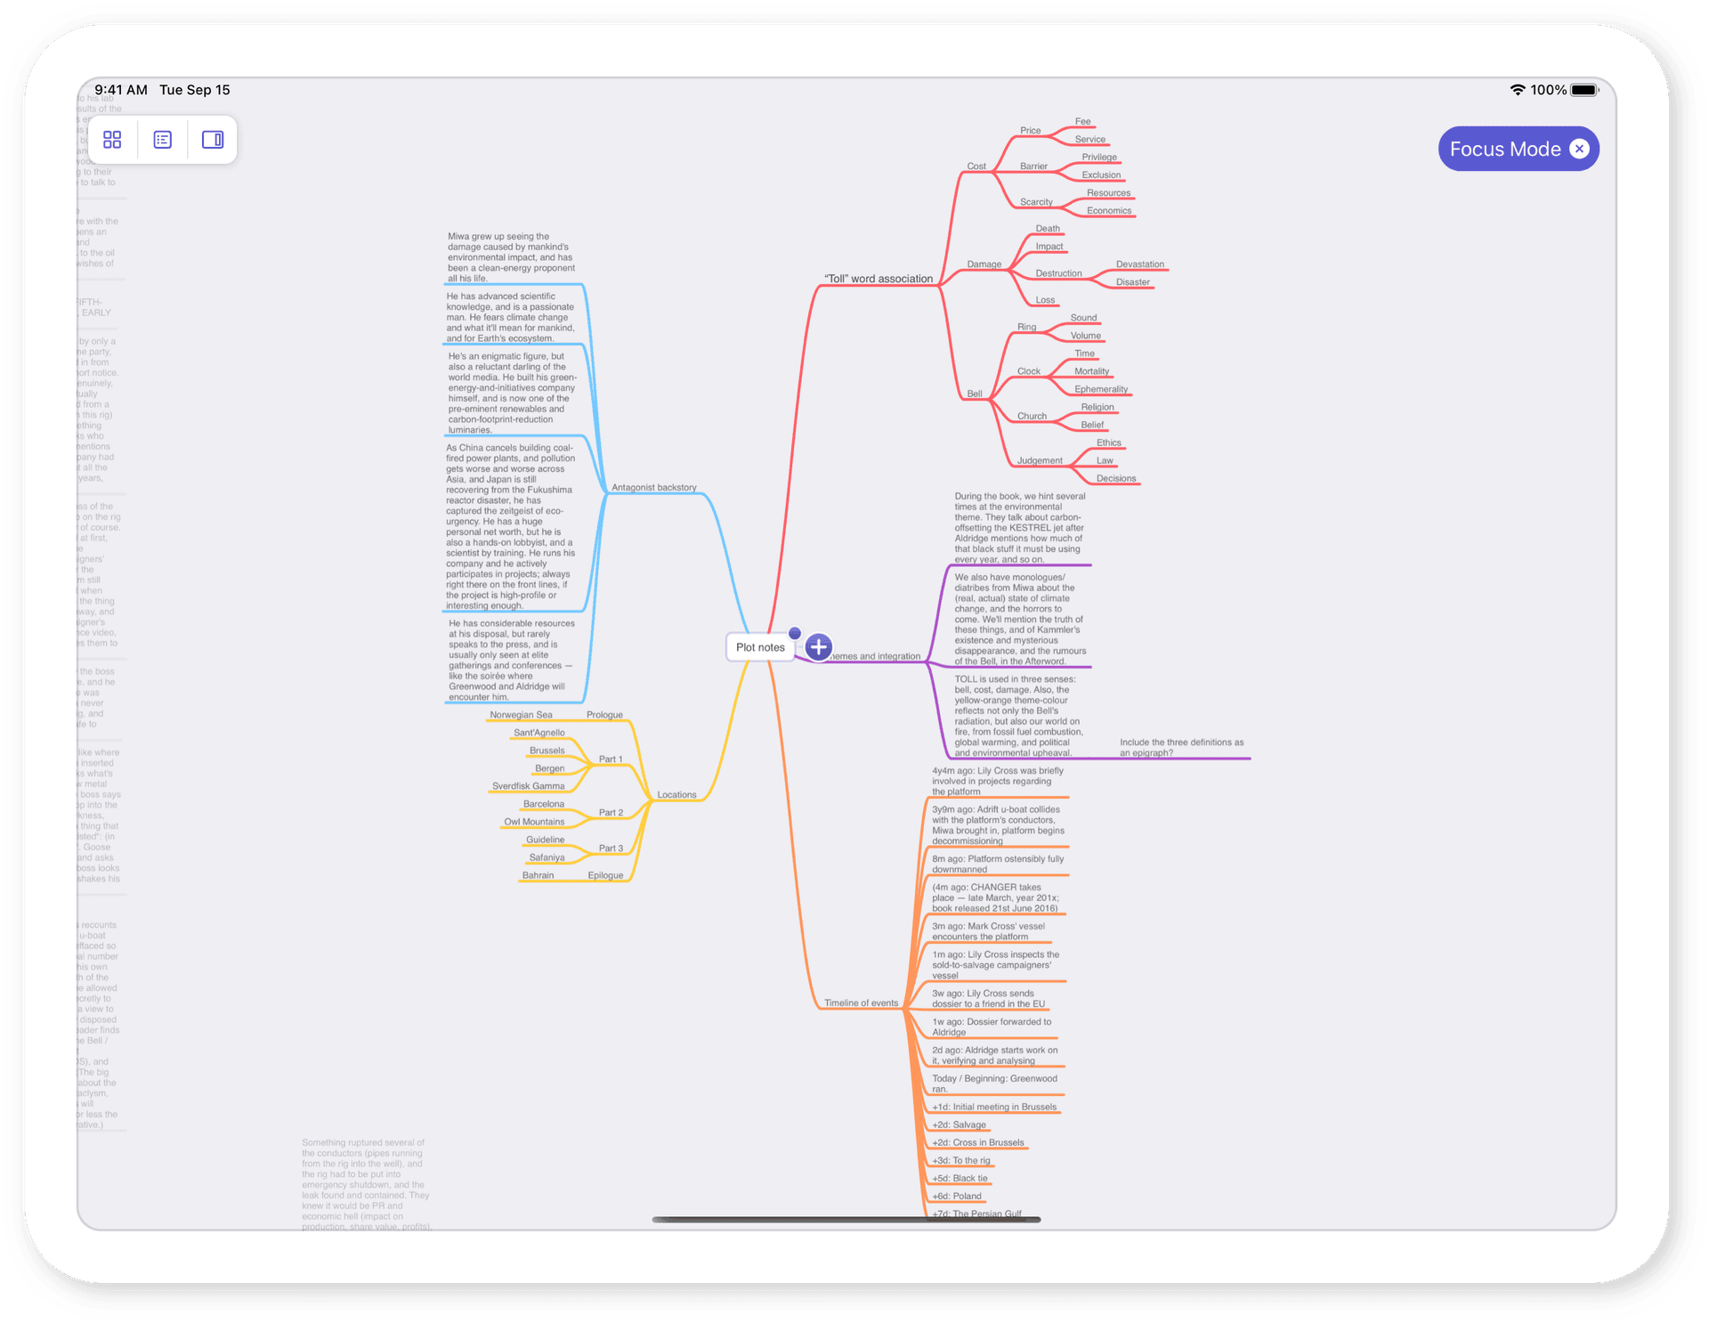
Task: Toggle the sidebar panel icon in the toolbar
Action: (212, 140)
